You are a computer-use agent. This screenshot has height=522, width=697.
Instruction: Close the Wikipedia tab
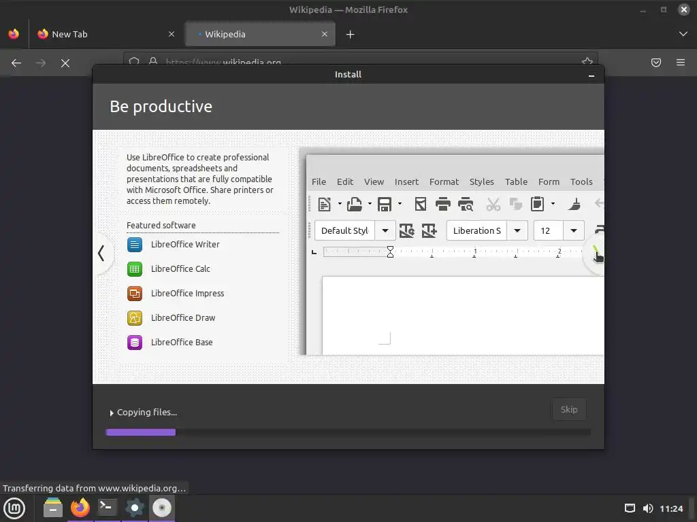[325, 34]
